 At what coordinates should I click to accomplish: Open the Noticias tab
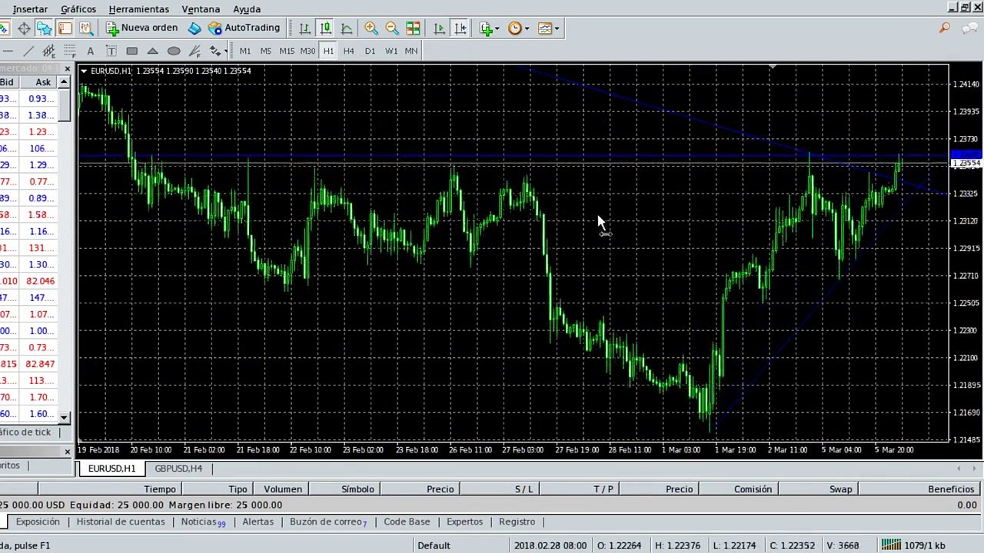pos(203,522)
